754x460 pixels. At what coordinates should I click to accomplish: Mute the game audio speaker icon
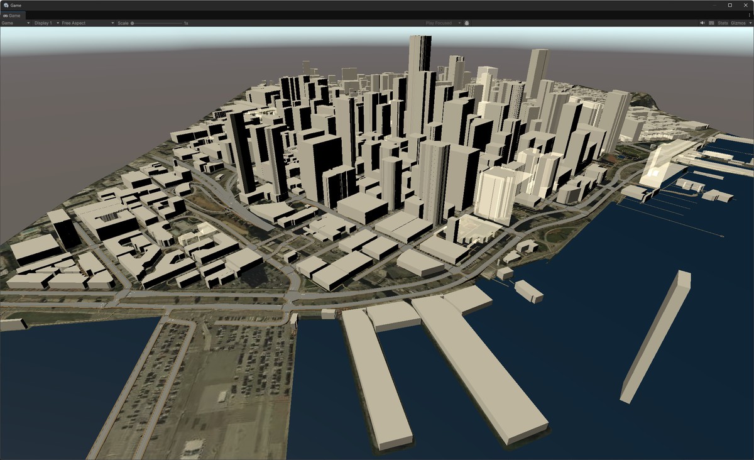click(702, 23)
